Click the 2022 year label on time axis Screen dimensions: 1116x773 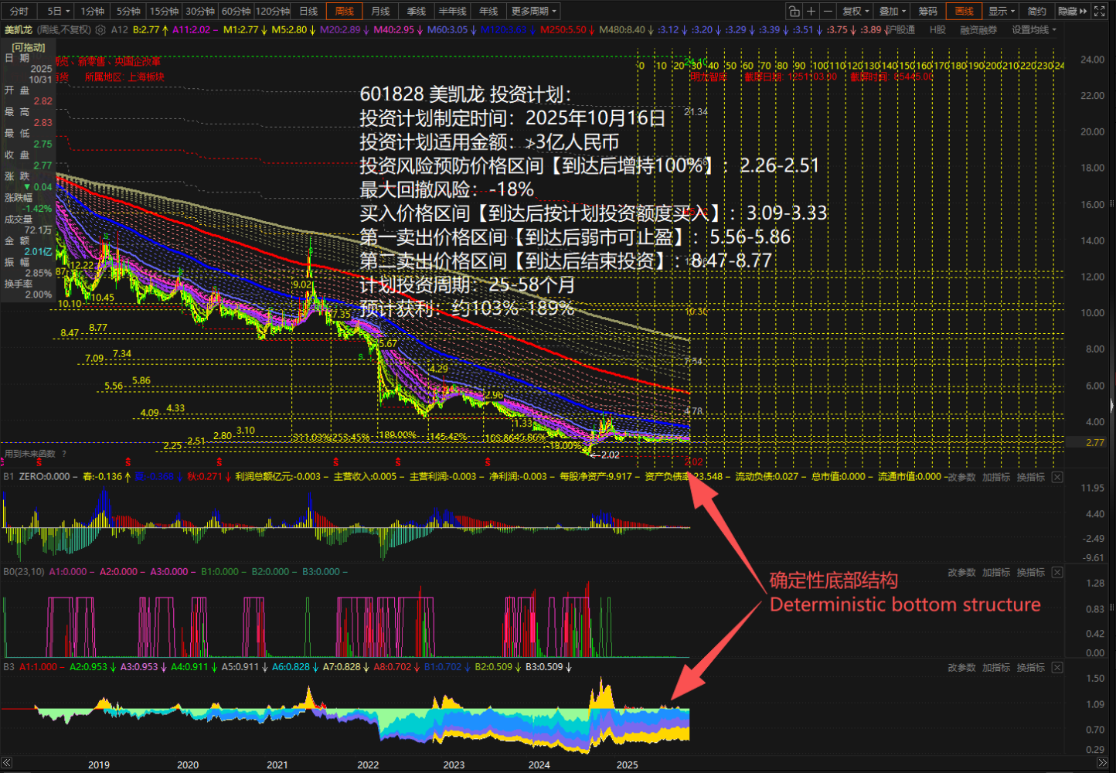pyautogui.click(x=368, y=764)
